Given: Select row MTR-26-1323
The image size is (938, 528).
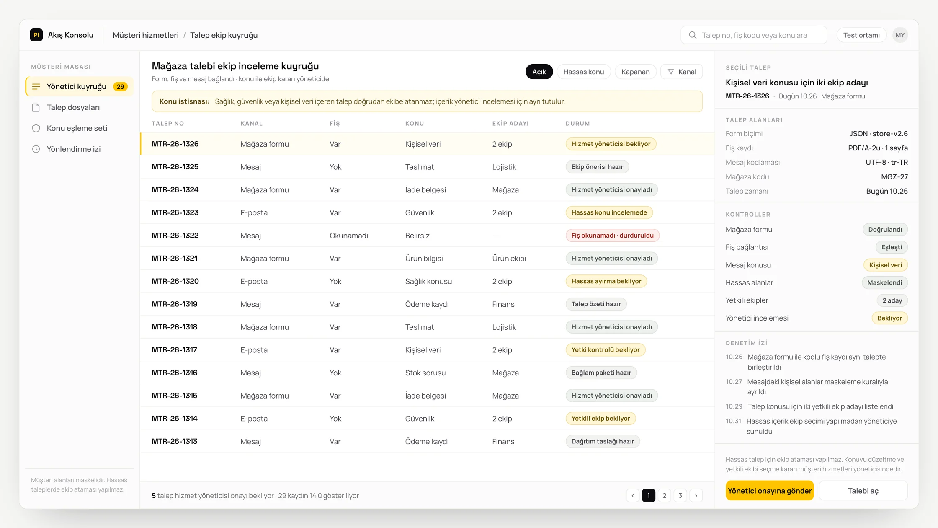Looking at the screenshot, I should [427, 213].
